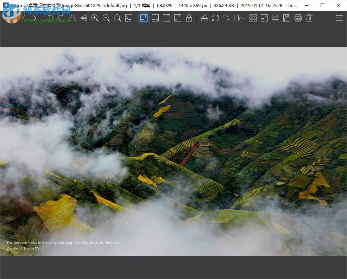Viewport: 347px width, 279px height.
Task: Click the terraced fields photo
Action: pos(173,151)
